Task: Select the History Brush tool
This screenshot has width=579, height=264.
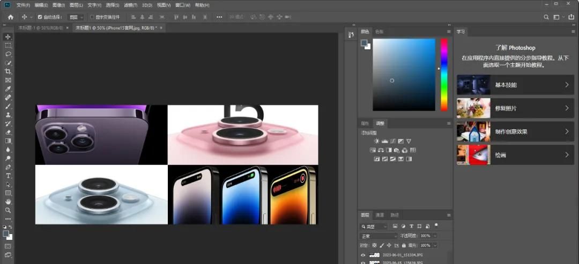Action: (x=8, y=123)
